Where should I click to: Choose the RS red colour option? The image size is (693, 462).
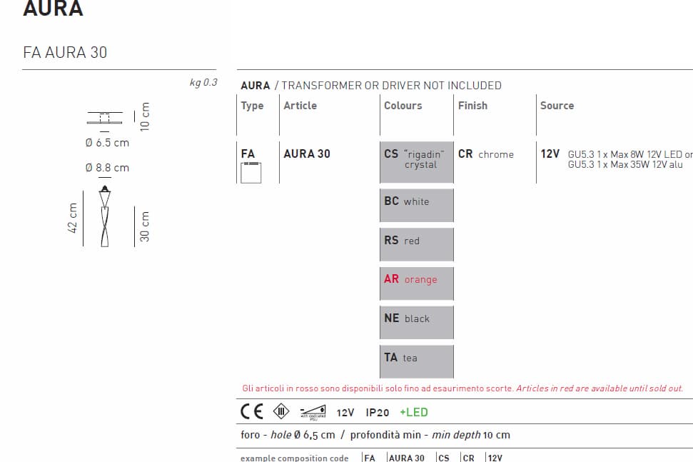click(x=417, y=243)
